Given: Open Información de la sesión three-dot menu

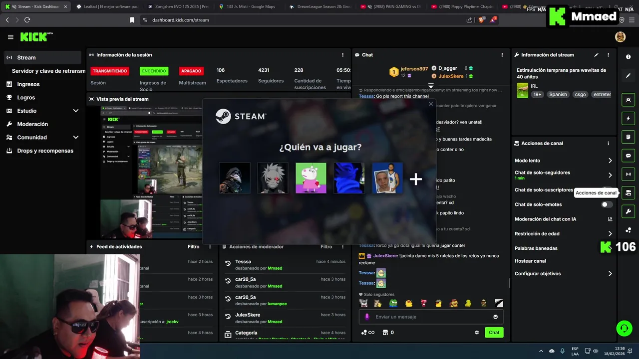Looking at the screenshot, I should (342, 55).
